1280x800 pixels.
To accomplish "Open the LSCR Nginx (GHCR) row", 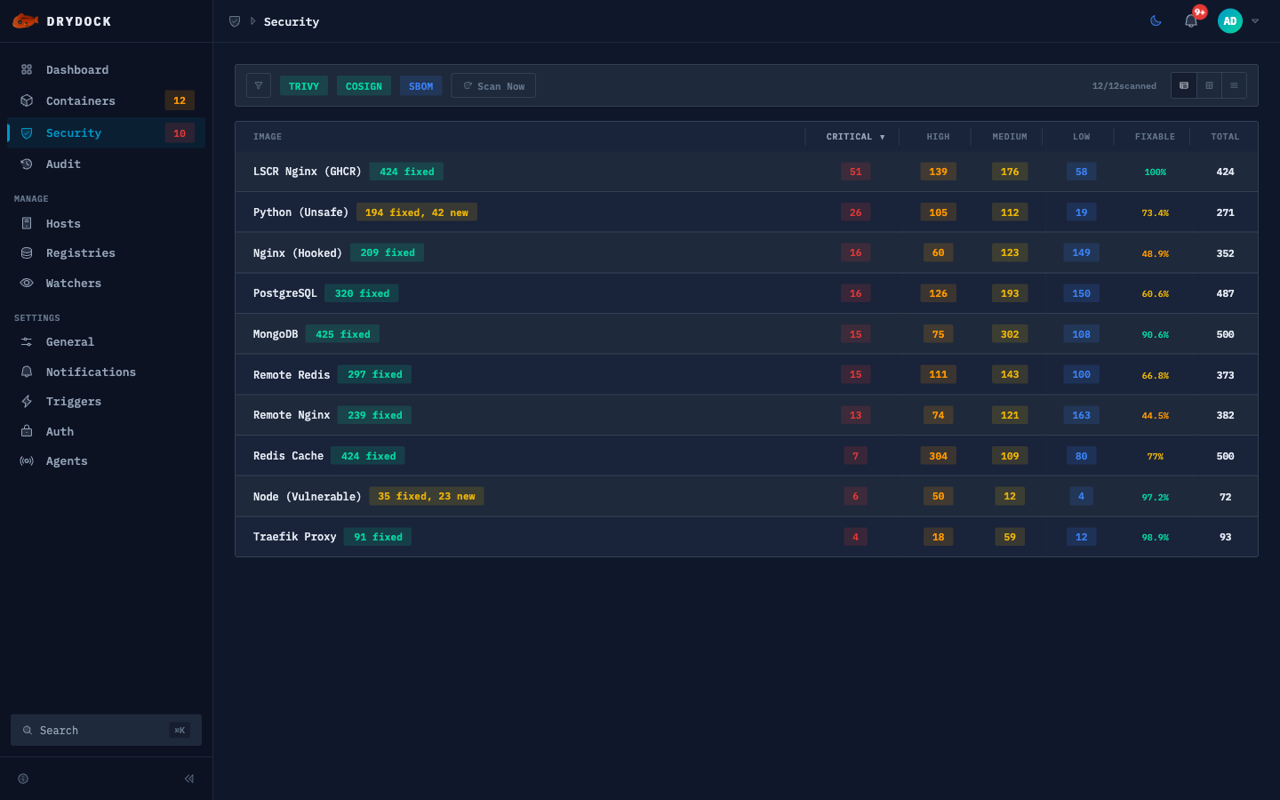I will (747, 172).
